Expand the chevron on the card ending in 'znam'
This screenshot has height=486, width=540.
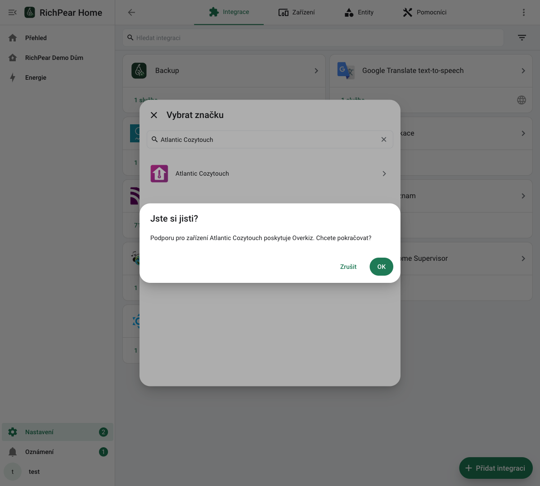coord(523,196)
